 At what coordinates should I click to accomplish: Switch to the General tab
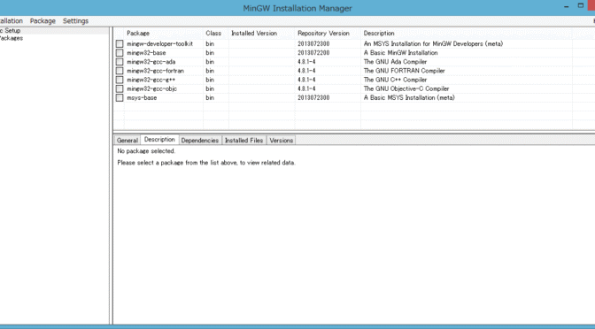point(127,141)
